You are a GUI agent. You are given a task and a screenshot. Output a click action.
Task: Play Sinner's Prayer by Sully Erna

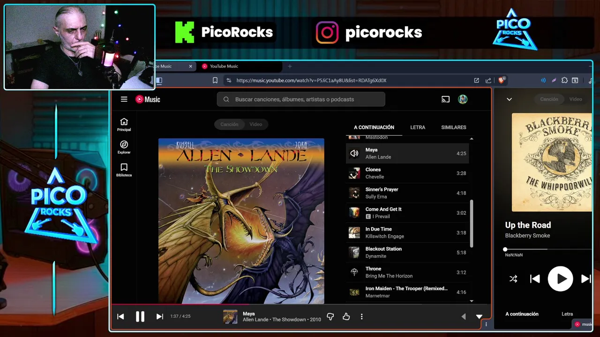[407, 193]
